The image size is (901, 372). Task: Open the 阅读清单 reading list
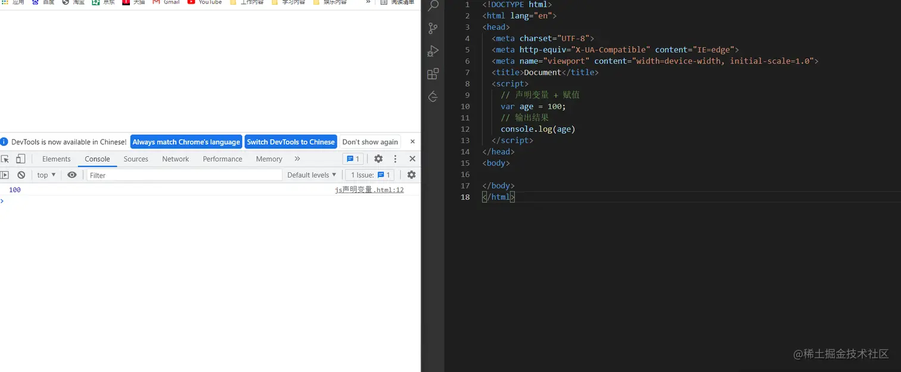(x=397, y=2)
